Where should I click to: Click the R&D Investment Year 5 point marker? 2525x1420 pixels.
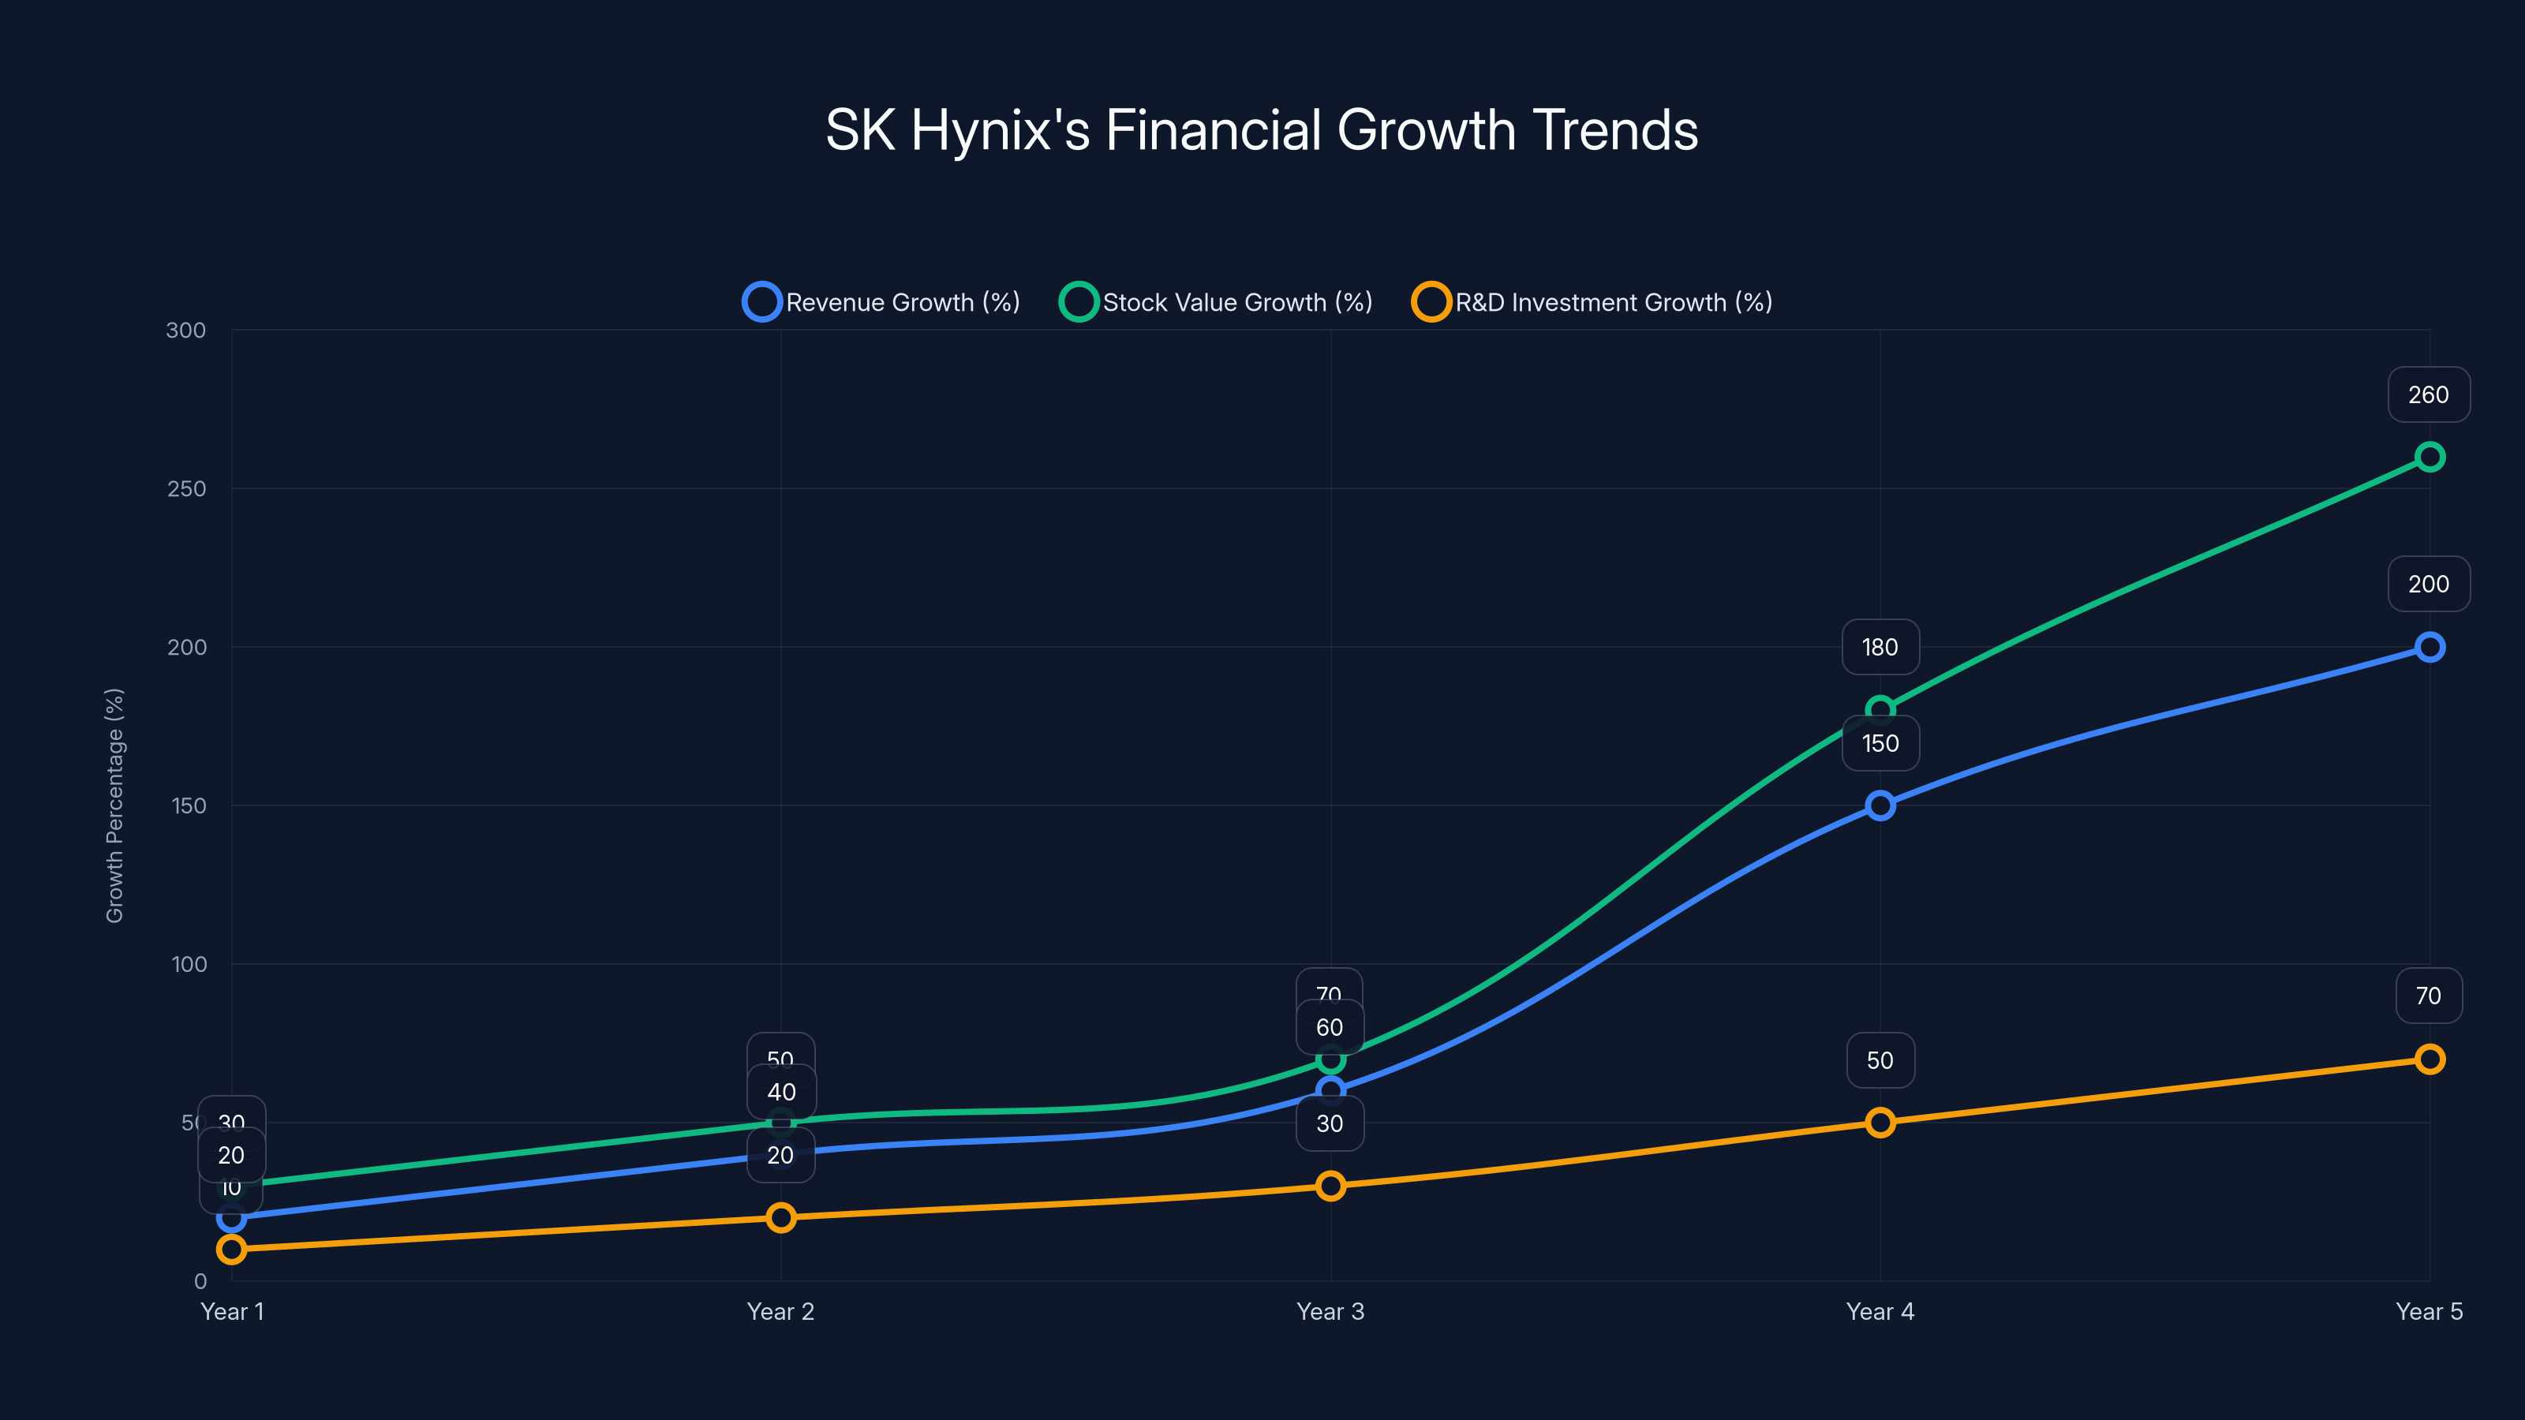click(2429, 1059)
